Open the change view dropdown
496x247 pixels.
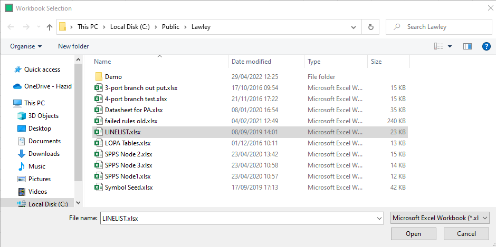(x=450, y=46)
